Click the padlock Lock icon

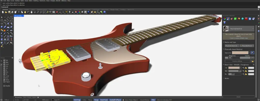[73, 12]
